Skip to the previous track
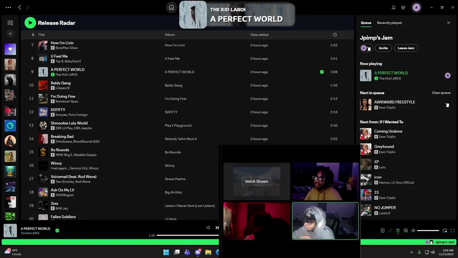 click(217, 228)
